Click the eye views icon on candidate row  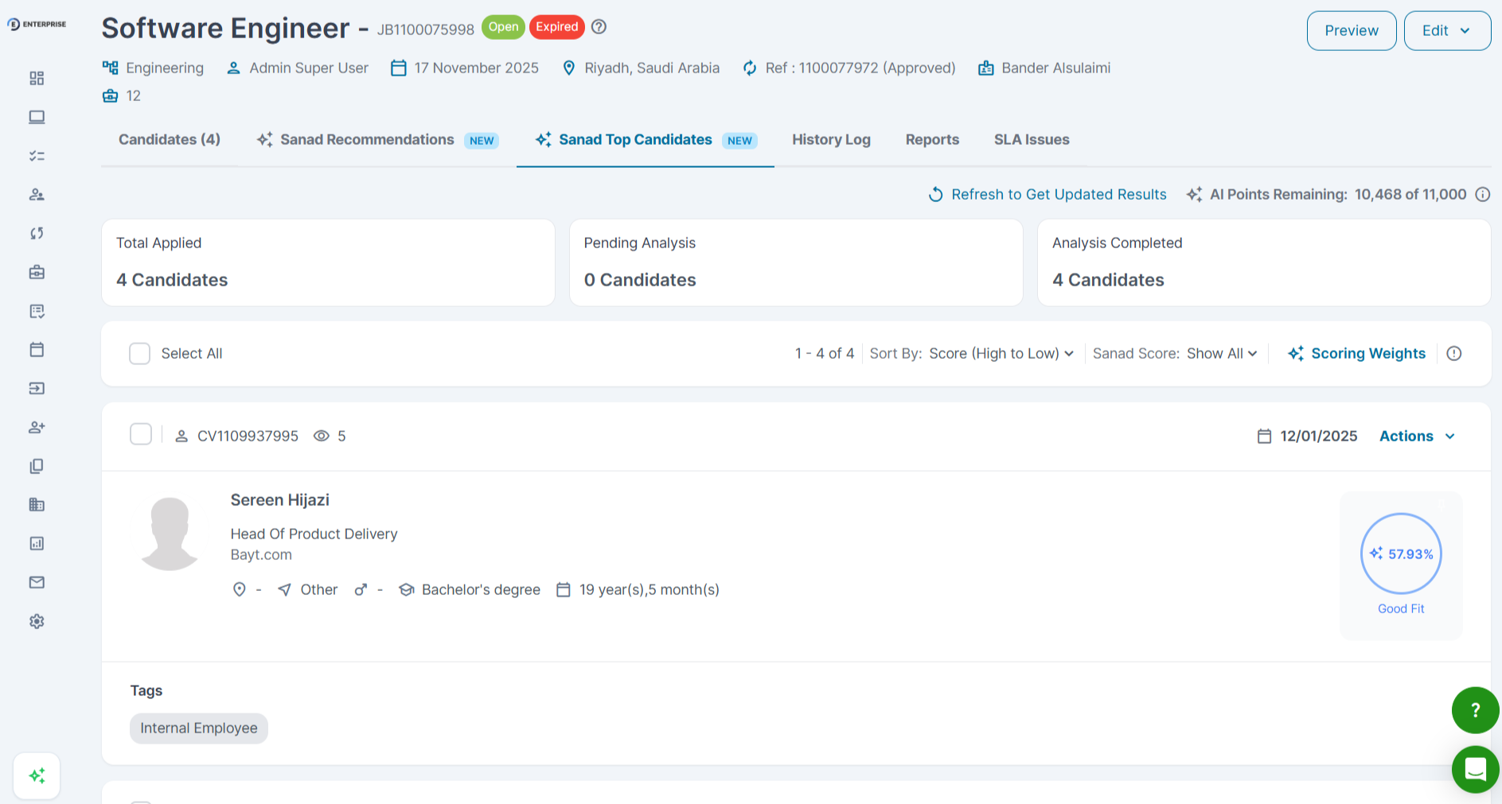click(322, 436)
